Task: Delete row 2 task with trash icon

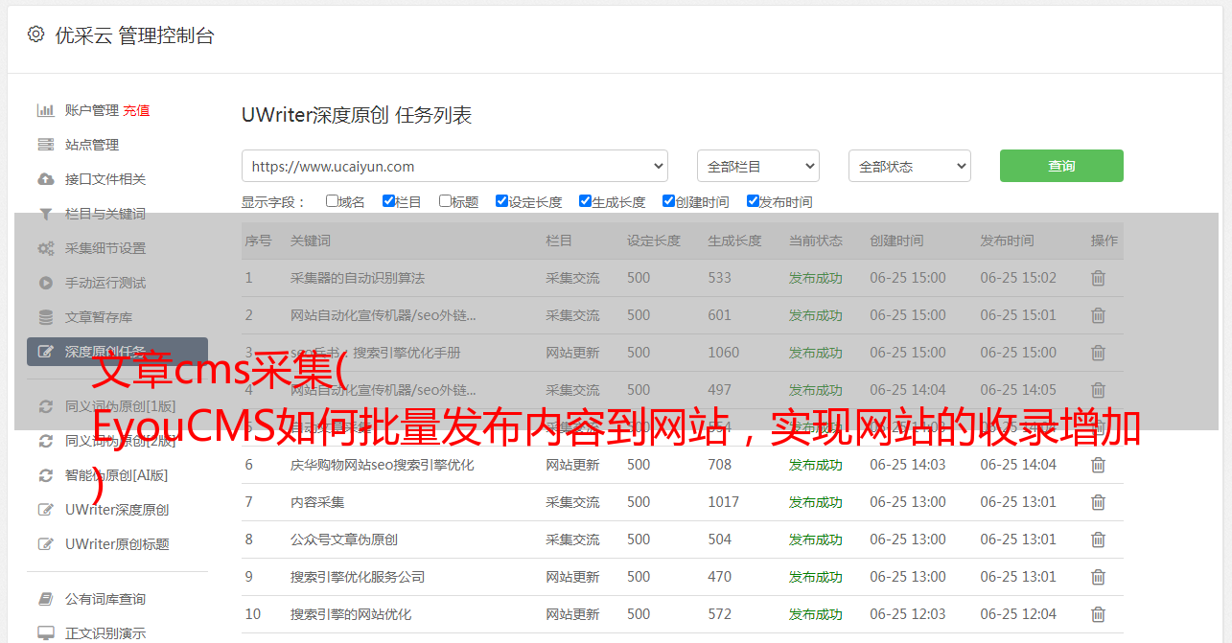Action: [1098, 315]
